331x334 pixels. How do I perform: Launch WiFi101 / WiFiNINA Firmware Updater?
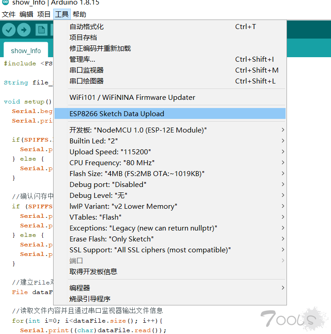click(x=170, y=98)
